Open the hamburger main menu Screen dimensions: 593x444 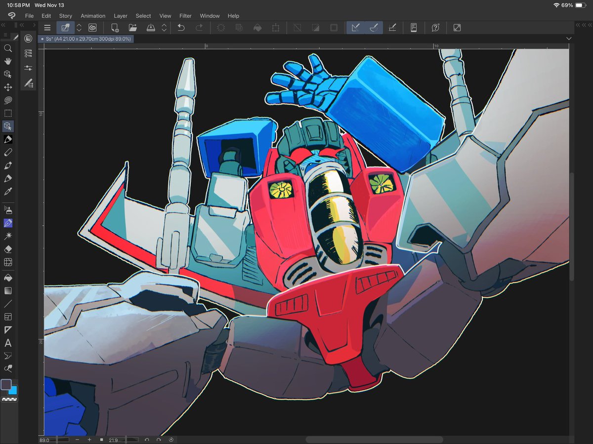(47, 28)
